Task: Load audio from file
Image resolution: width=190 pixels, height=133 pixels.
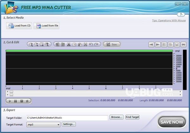Action: tap(47, 25)
